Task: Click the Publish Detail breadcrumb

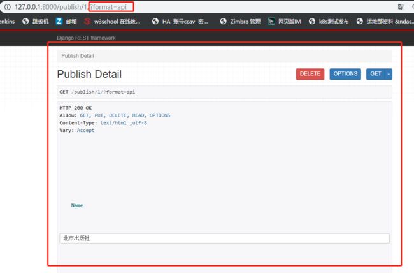Action: coord(78,56)
